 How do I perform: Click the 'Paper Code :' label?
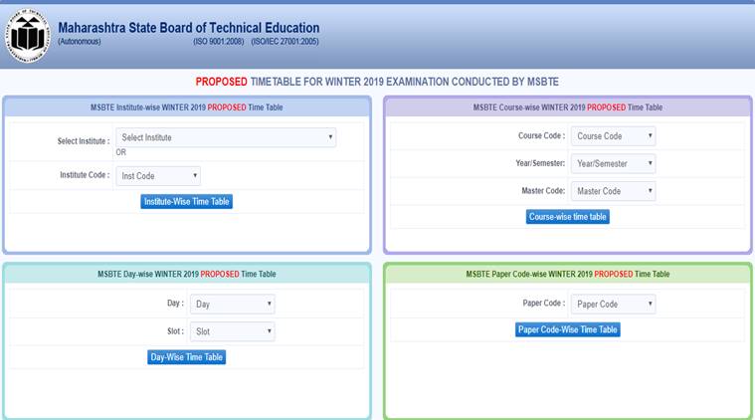tap(543, 303)
